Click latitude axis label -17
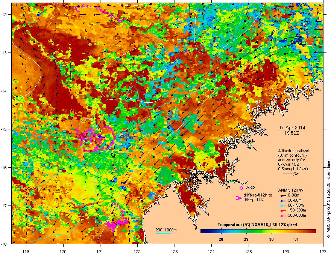This screenshot has height=255, width=331. click(x=4, y=205)
